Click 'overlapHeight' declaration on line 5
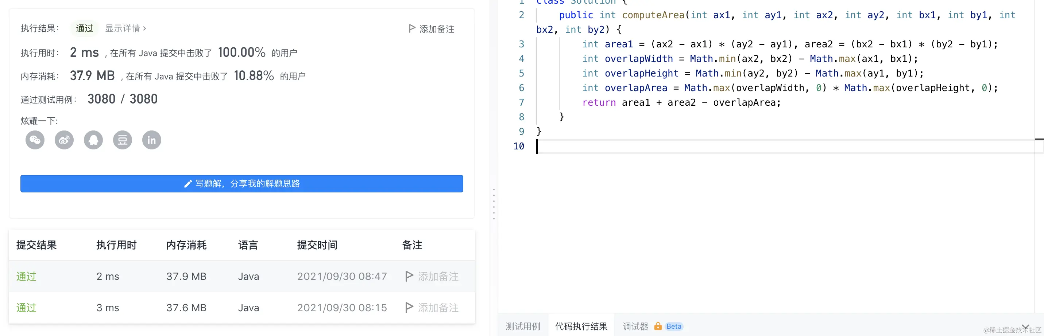 pos(642,73)
